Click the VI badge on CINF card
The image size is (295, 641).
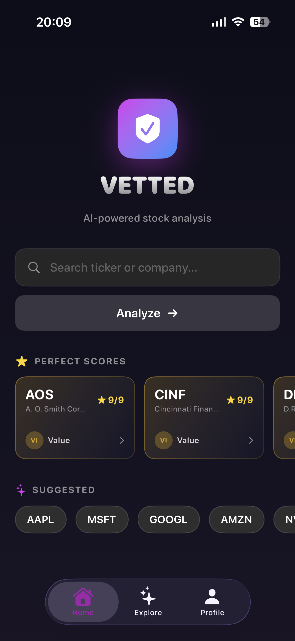tap(163, 440)
